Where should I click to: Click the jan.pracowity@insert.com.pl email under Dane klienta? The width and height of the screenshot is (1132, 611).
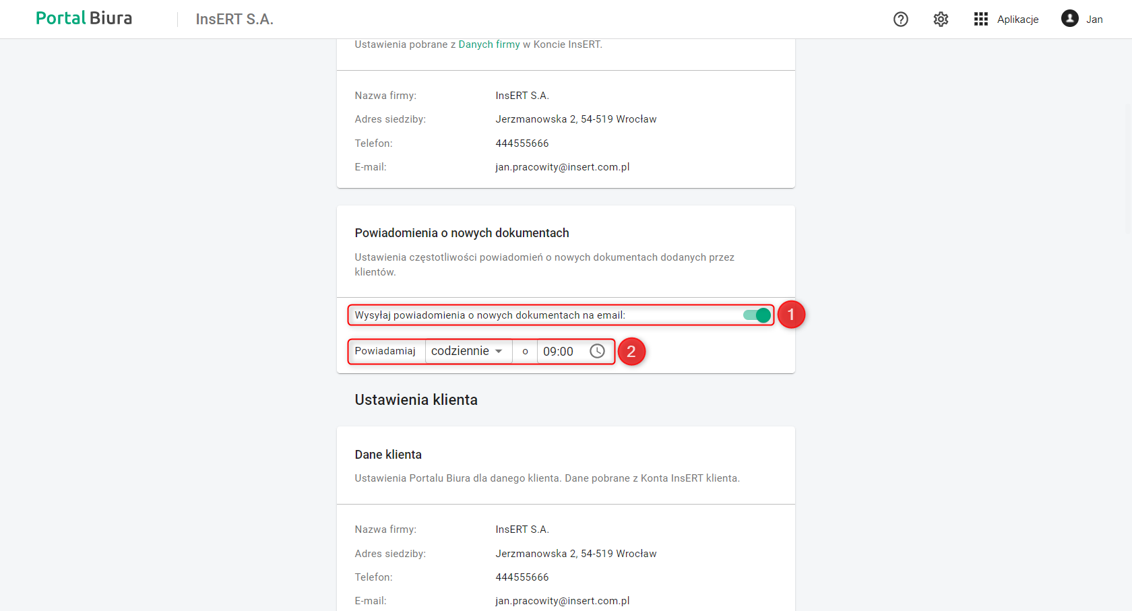tap(563, 601)
